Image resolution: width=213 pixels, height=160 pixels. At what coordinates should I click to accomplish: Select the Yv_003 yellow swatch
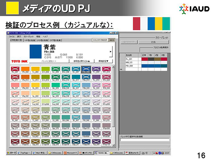click(x=35, y=70)
